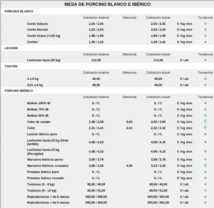Screen dimensions: 214x208
Task: Click the 0,05 difference value for Marranos cruzados
Action: 129,166
